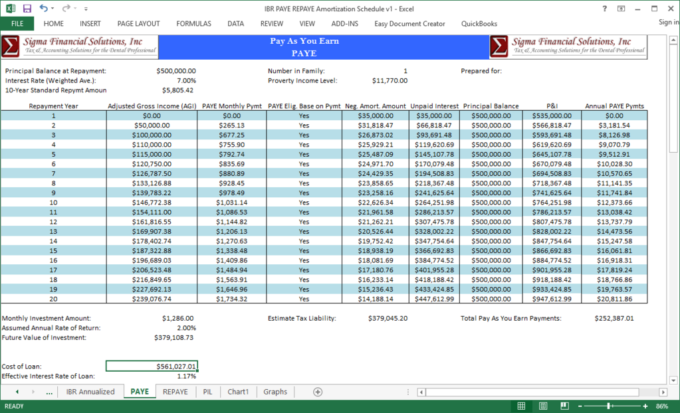Click the vertical scrollbar down arrow
680x413 pixels.
[x=673, y=380]
